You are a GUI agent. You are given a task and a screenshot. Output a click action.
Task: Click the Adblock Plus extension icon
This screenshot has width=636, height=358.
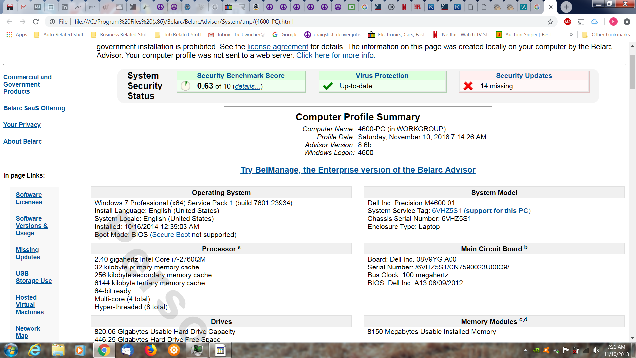click(x=567, y=22)
